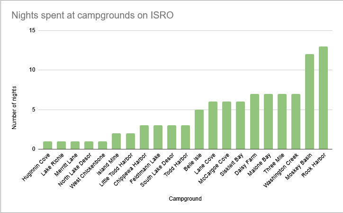Click the Moskey Basin bar

[309, 102]
